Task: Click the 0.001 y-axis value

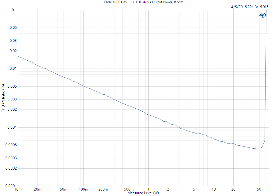Action: tap(12, 127)
